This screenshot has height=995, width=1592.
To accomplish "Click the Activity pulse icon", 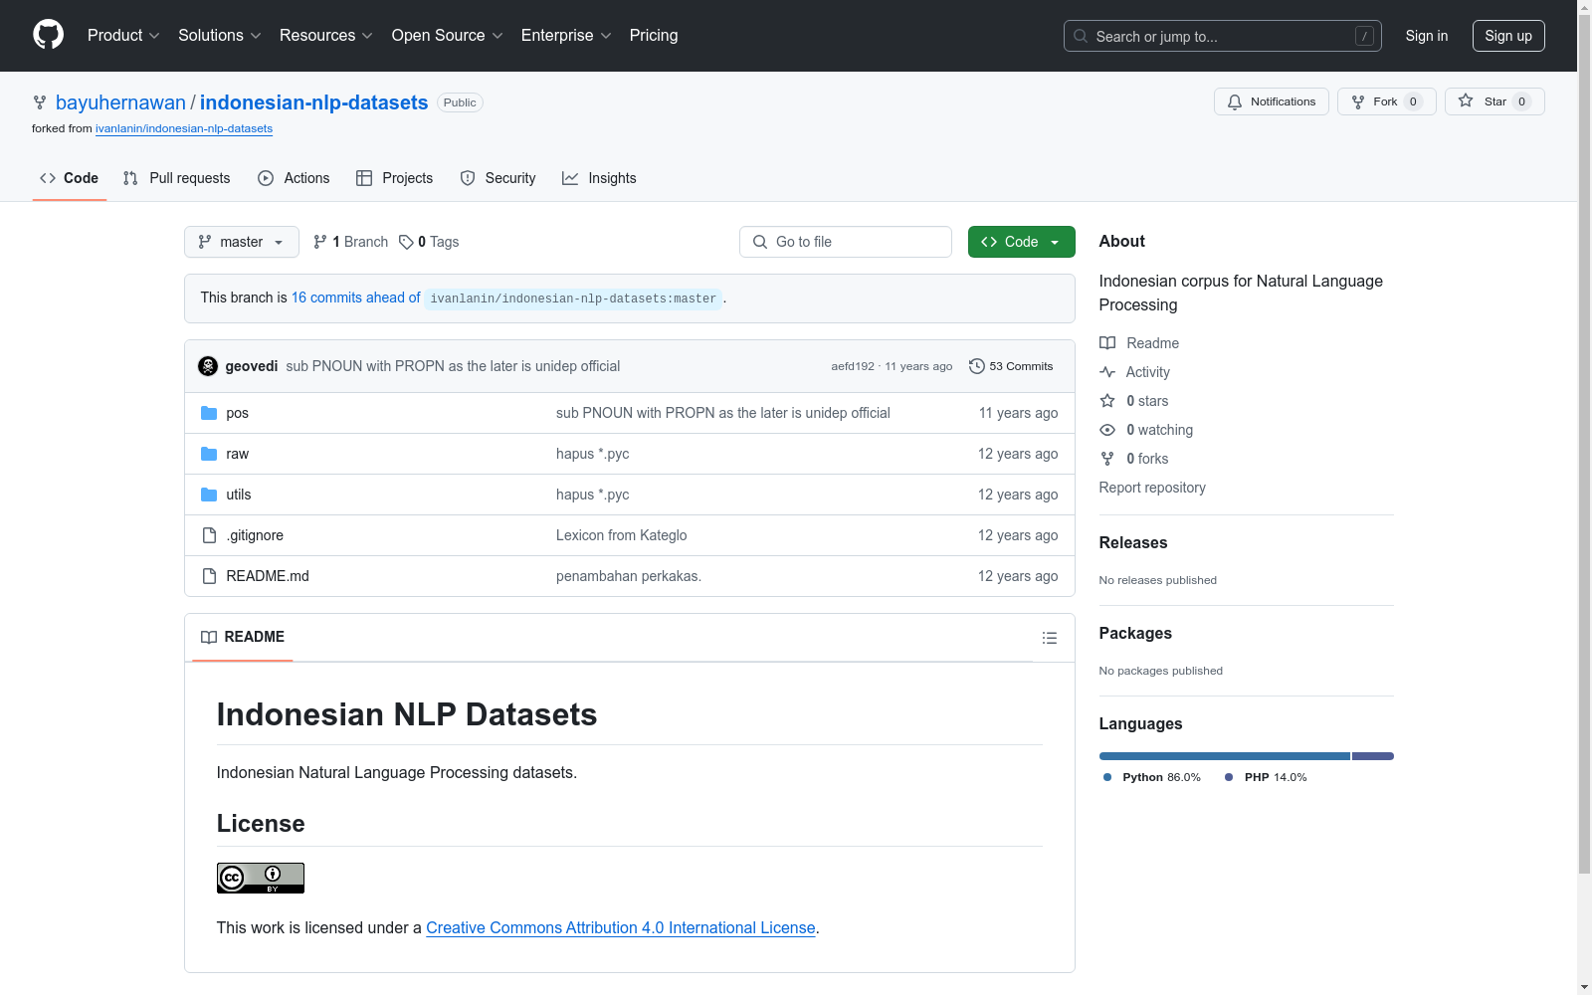I will tap(1107, 372).
